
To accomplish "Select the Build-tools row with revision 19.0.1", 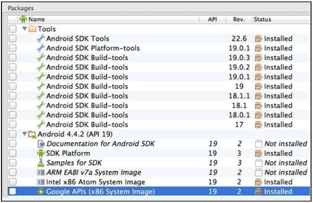I will 159,77.
